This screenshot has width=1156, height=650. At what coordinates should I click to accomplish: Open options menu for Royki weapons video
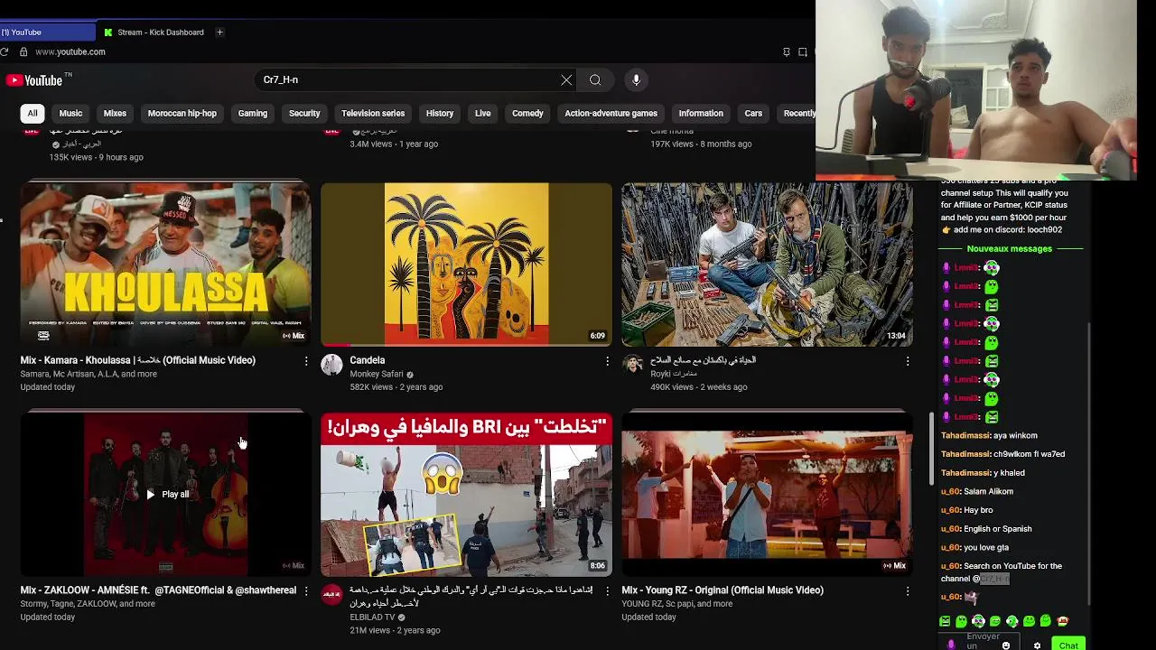point(908,361)
